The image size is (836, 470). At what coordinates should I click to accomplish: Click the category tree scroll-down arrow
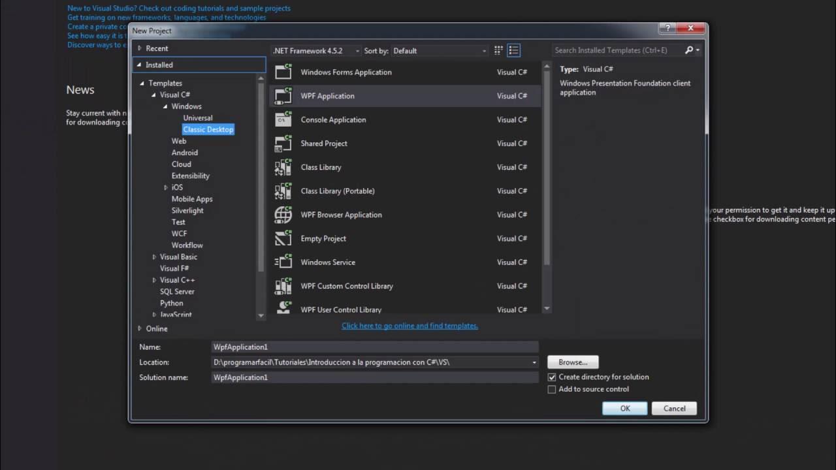(261, 315)
